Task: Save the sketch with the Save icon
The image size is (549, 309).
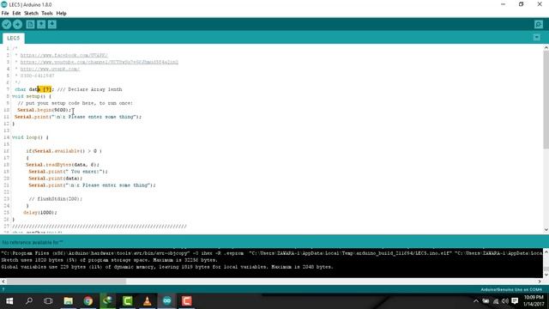Action: pyautogui.click(x=52, y=24)
